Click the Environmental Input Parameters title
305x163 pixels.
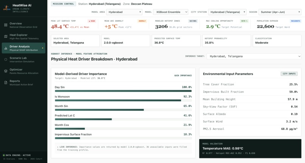click(x=228, y=74)
